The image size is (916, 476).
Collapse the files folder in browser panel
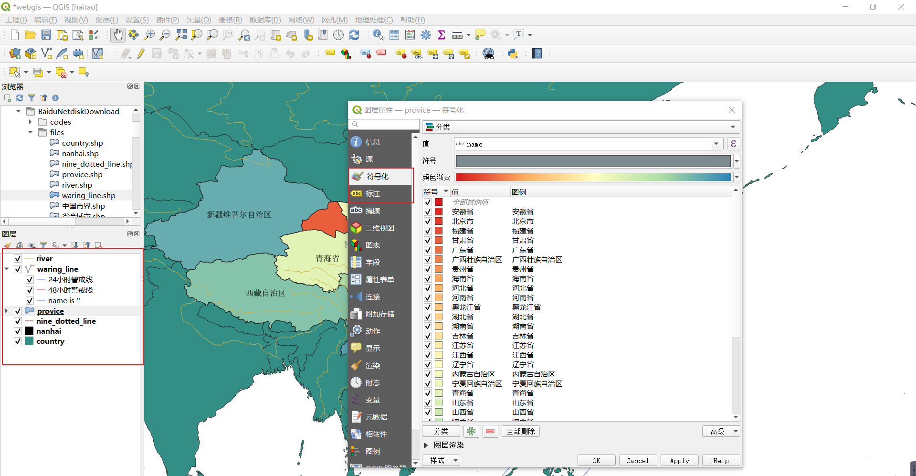pyautogui.click(x=30, y=132)
